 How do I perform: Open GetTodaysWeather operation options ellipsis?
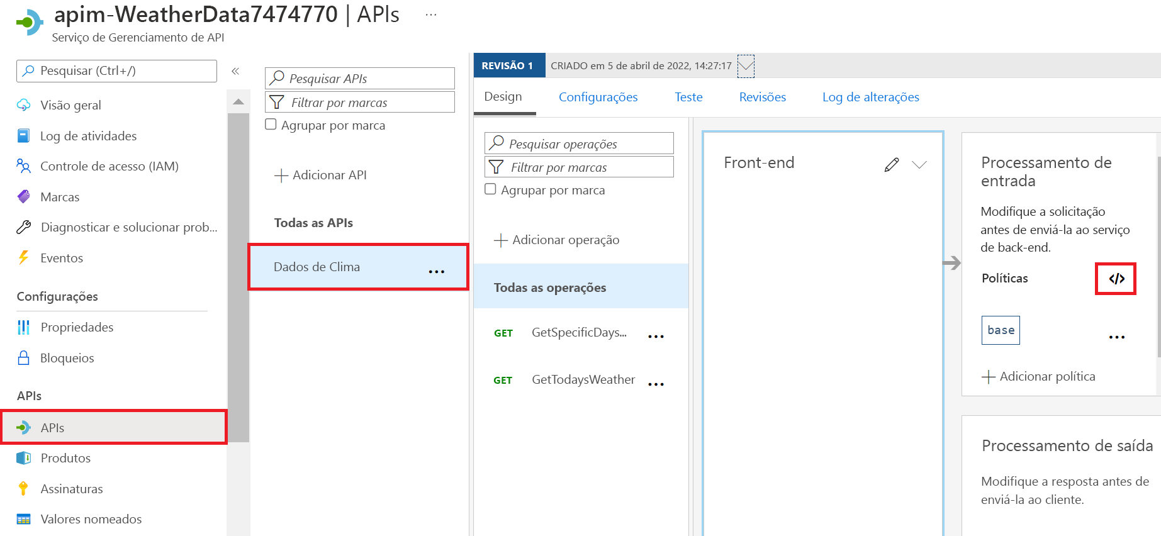coord(656,384)
